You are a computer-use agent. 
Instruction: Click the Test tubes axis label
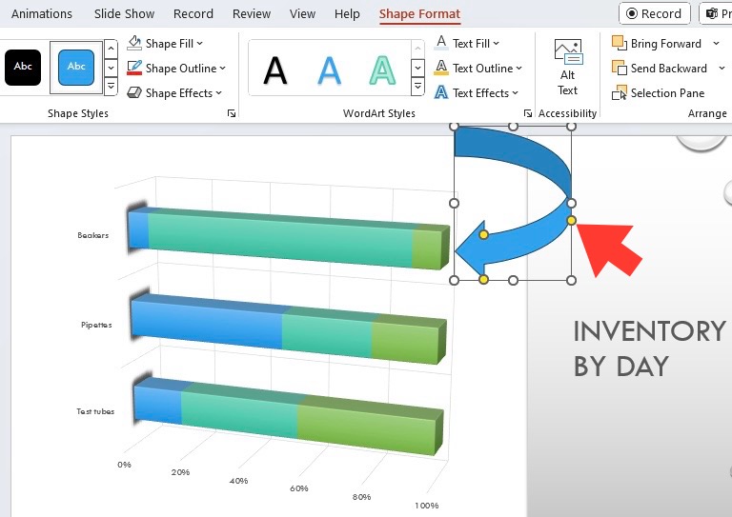pos(95,411)
